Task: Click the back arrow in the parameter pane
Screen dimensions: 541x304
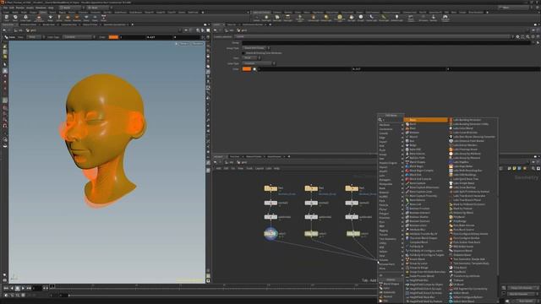Action: click(216, 30)
